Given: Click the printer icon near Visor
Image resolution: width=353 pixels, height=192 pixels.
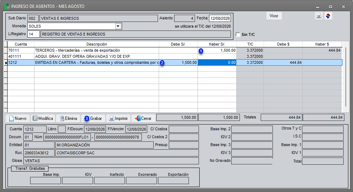Looking at the screenshot, I should click(x=319, y=16).
